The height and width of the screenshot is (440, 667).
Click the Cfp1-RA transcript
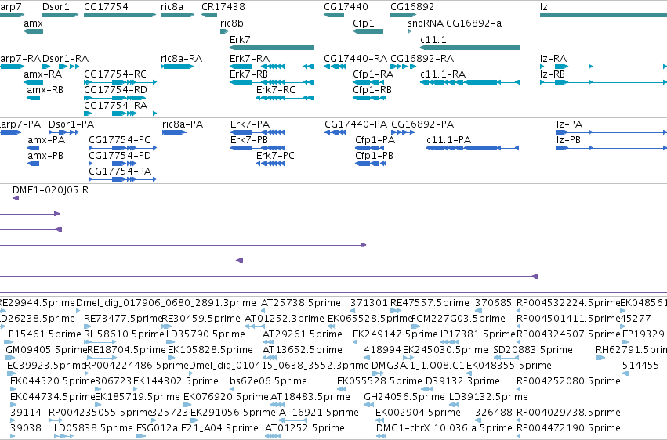coord(370,82)
